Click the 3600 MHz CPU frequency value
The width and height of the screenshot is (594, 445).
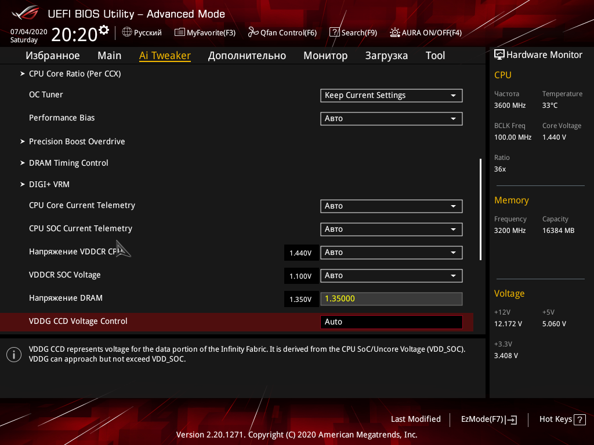[x=509, y=105]
